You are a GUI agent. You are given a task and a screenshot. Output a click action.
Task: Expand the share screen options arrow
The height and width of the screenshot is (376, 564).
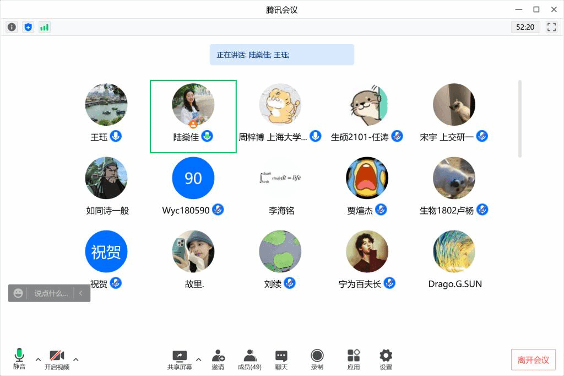(x=198, y=359)
